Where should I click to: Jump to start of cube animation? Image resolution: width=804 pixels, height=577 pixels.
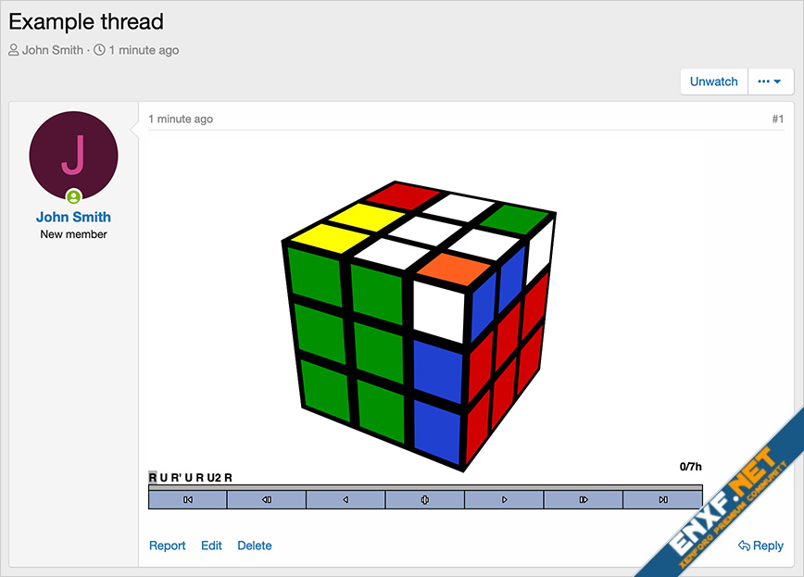188,499
